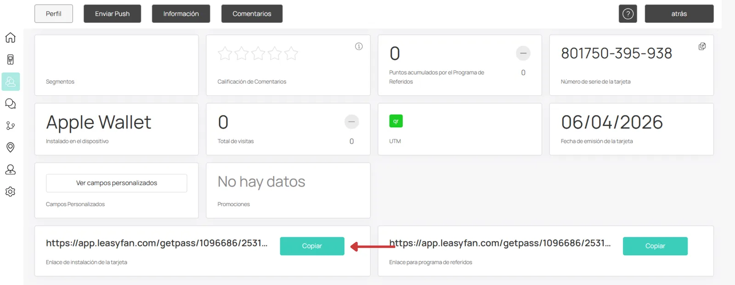
Task: Open the card/device icon in the sidebar
Action: coord(10,60)
